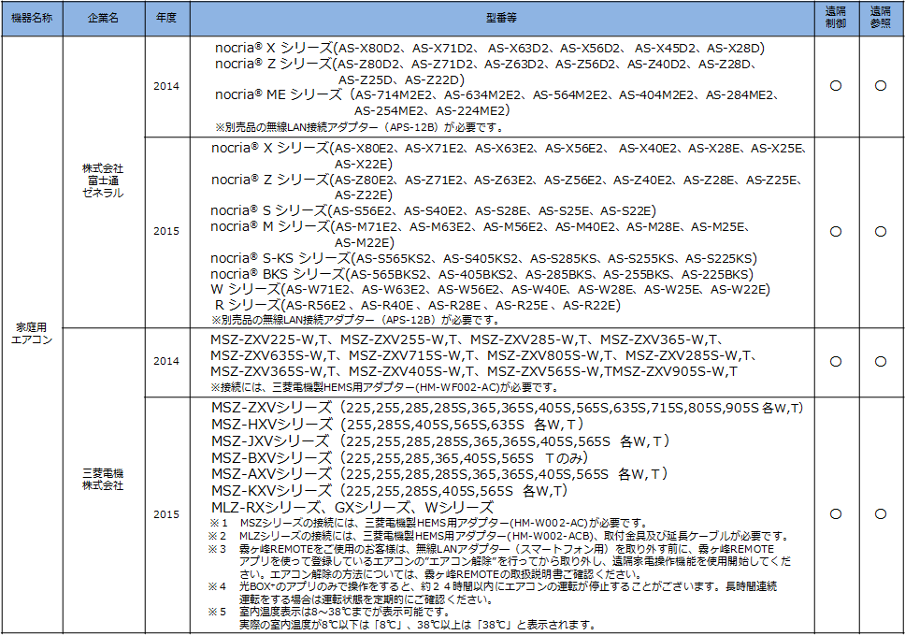Click the 機器名称 column header
This screenshot has height=635, width=905.
pos(32,19)
